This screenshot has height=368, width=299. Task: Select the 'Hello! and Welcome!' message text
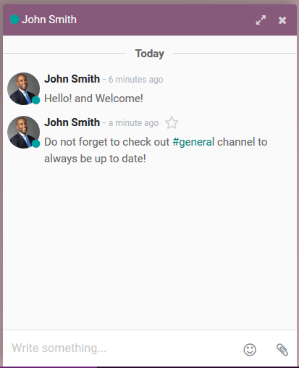[x=93, y=99]
